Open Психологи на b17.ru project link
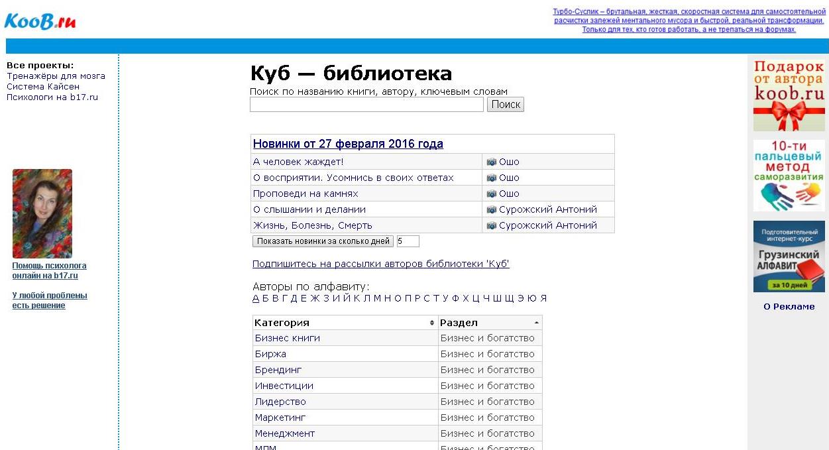This screenshot has width=829, height=450. (52, 97)
